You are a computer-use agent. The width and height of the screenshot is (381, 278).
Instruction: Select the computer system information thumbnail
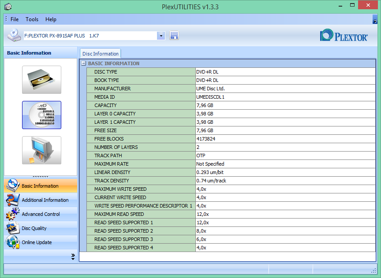point(41,150)
